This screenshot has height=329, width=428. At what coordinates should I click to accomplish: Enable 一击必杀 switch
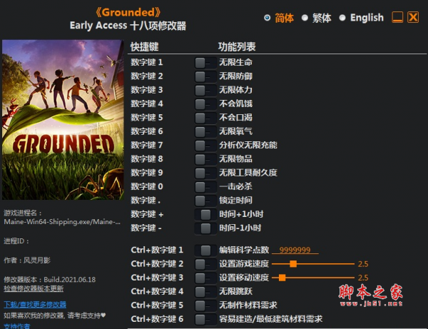205,187
